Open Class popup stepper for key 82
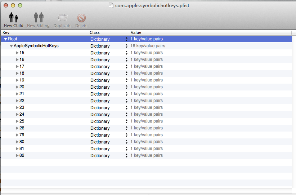This screenshot has height=195, width=296. [x=126, y=155]
